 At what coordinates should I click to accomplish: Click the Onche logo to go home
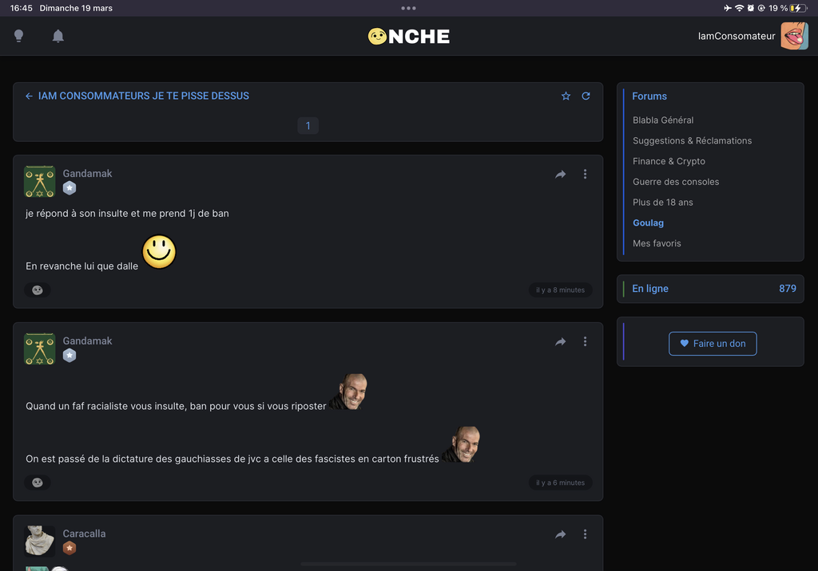(x=409, y=36)
